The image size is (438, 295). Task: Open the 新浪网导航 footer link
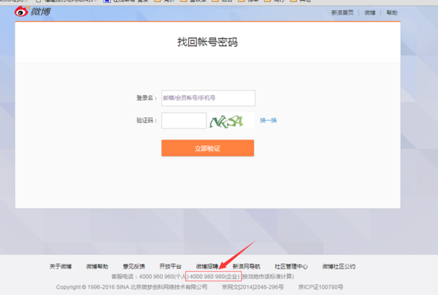(247, 267)
